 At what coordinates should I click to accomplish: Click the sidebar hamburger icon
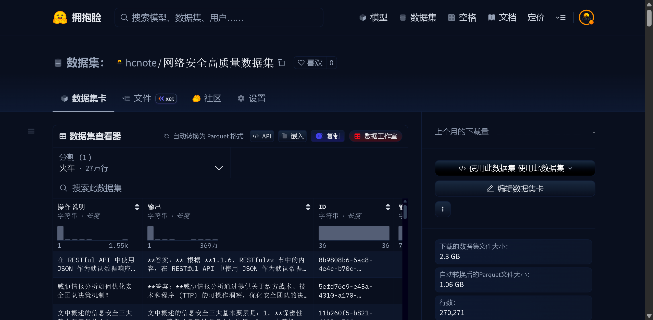[x=31, y=131]
